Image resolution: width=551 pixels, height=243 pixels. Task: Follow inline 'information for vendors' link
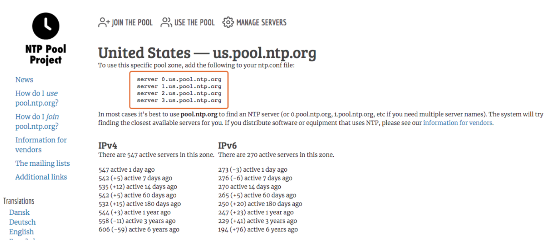pos(458,123)
